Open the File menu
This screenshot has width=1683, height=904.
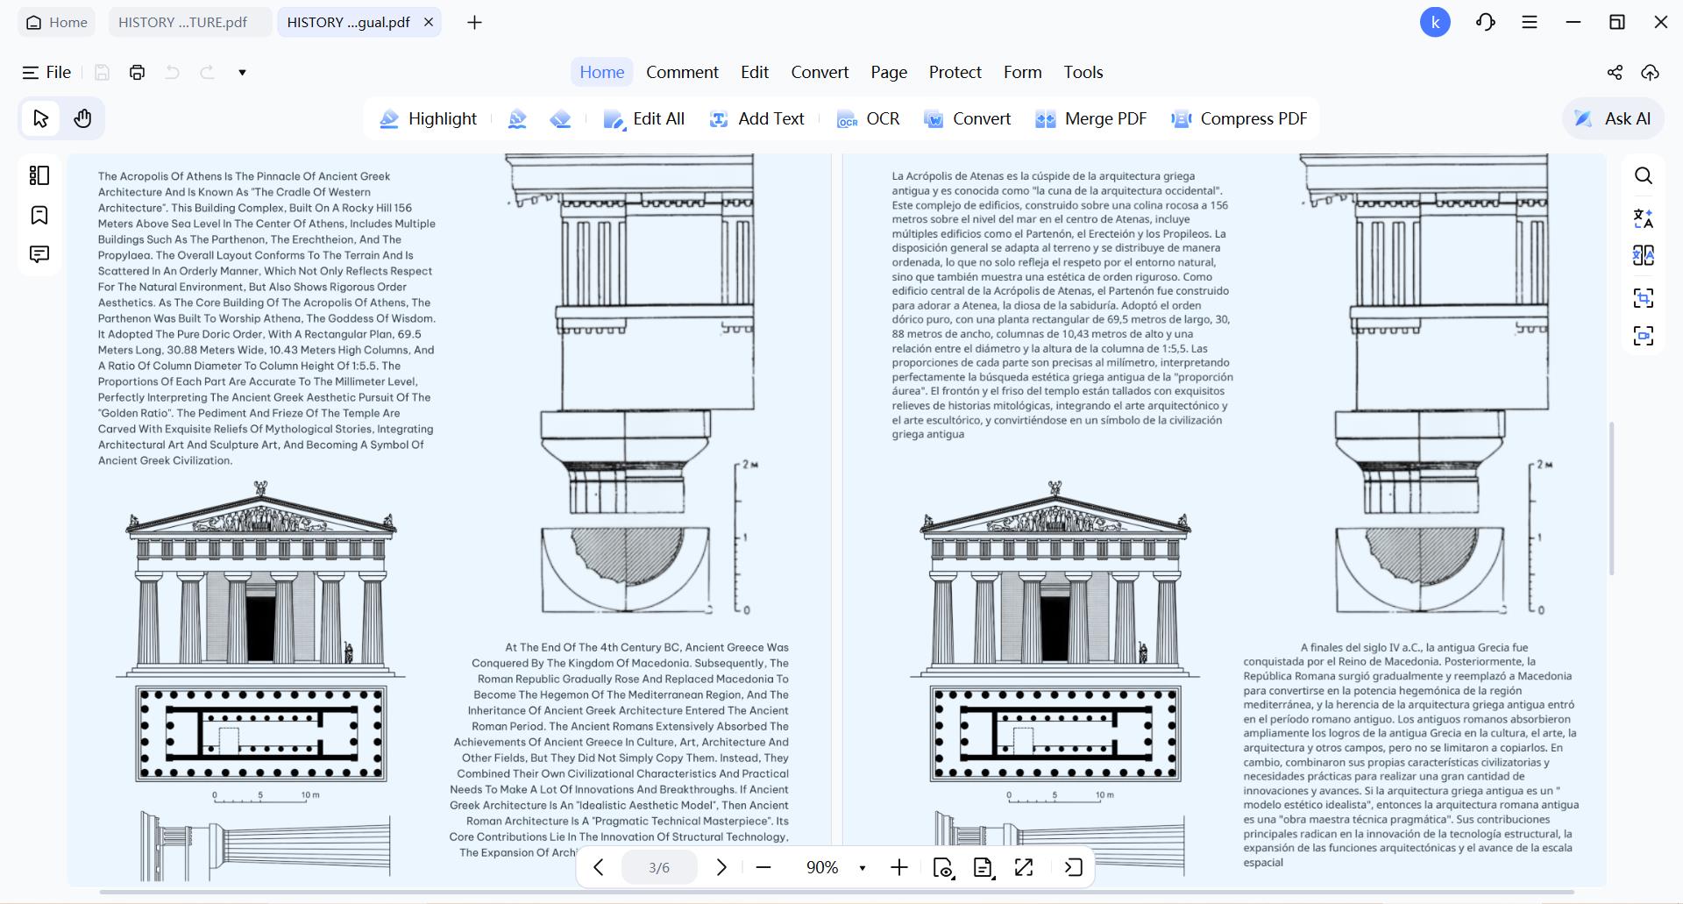(46, 72)
